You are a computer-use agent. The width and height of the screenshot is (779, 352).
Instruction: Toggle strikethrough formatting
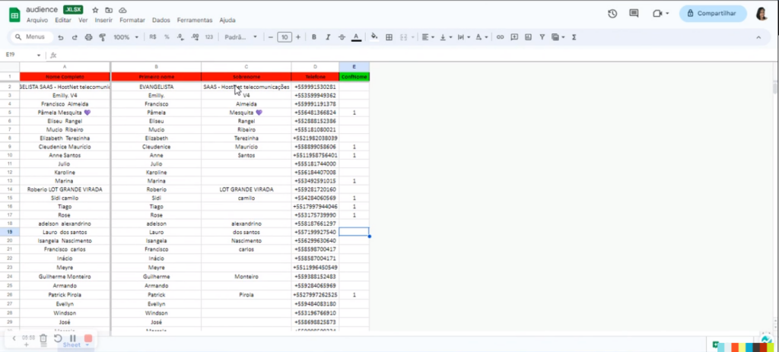[x=341, y=36]
